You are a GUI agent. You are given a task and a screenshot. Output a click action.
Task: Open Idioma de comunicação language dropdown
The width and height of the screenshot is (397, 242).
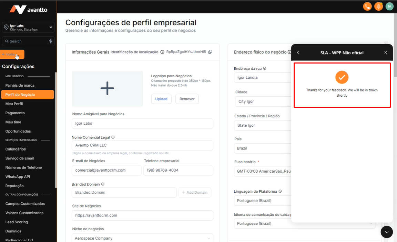pyautogui.click(x=305, y=223)
